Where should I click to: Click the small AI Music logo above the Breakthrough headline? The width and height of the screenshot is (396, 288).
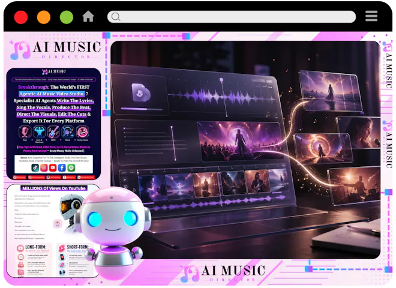point(54,72)
